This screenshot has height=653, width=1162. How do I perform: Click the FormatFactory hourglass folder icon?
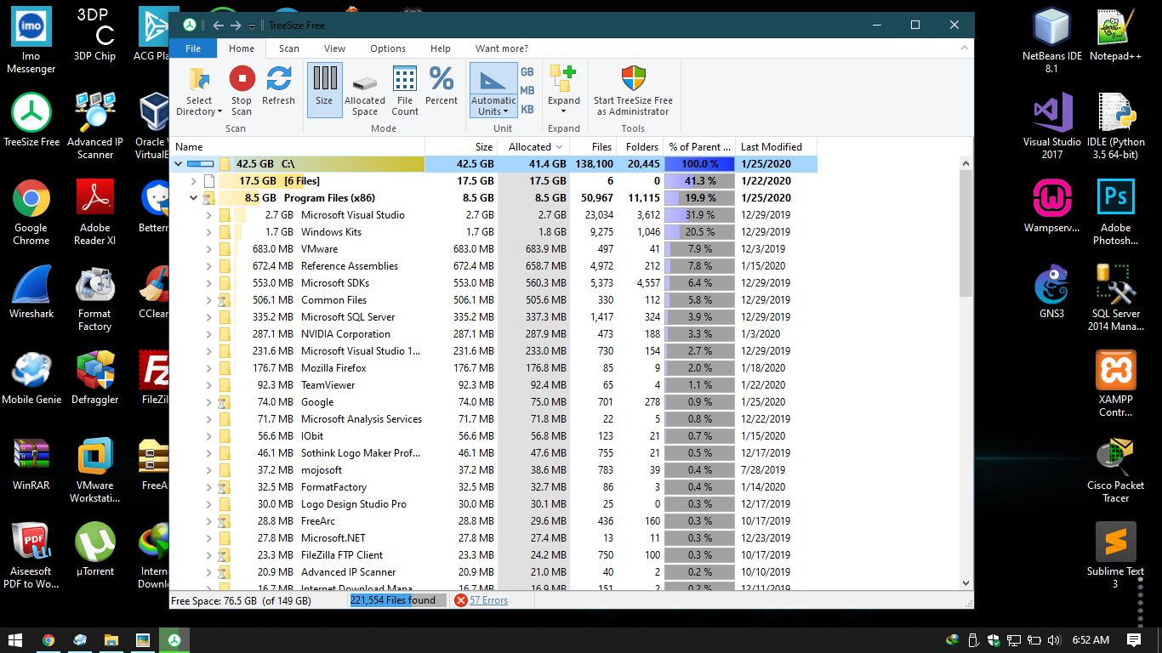click(x=224, y=487)
